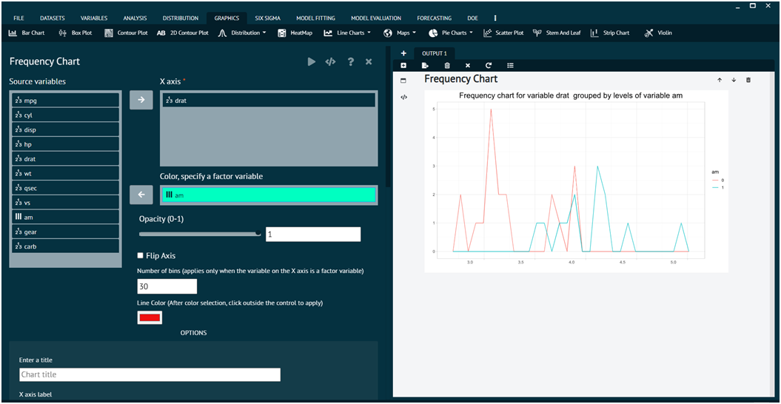
Task: Delete the Frequency Chart output item
Action: click(x=748, y=80)
